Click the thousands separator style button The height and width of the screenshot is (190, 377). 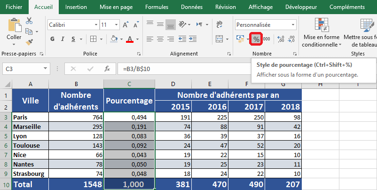(267, 39)
